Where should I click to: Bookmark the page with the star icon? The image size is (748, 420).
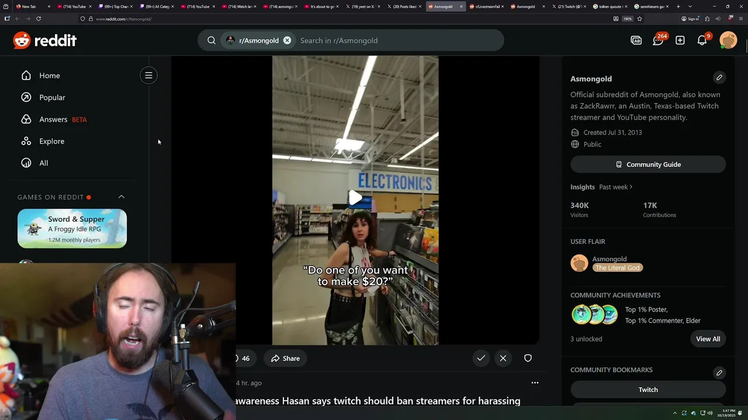click(x=639, y=19)
